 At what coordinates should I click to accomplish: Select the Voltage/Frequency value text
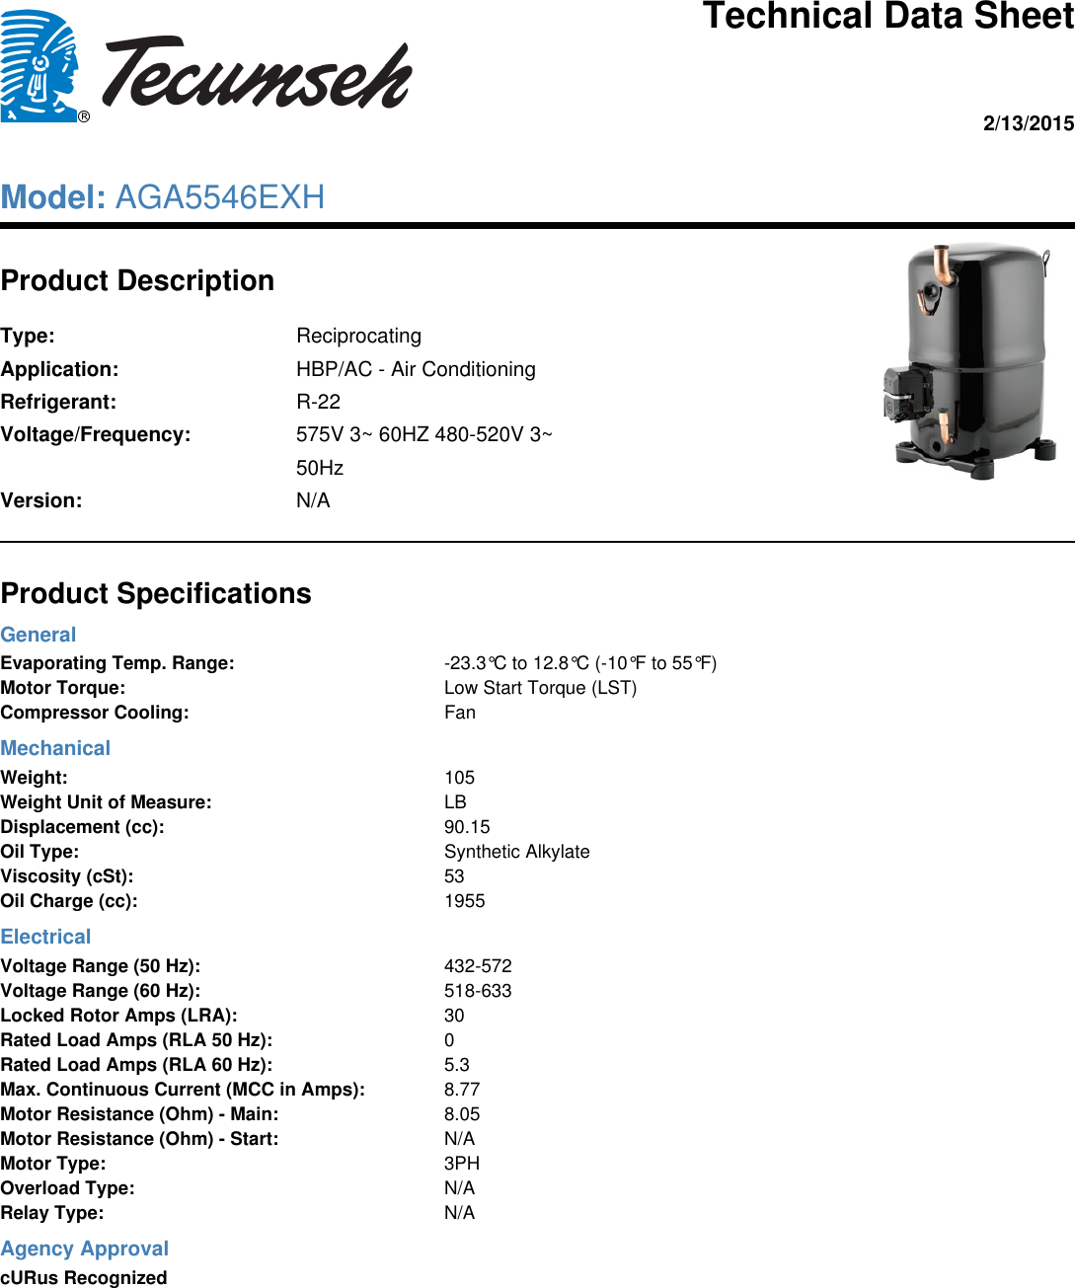[424, 434]
